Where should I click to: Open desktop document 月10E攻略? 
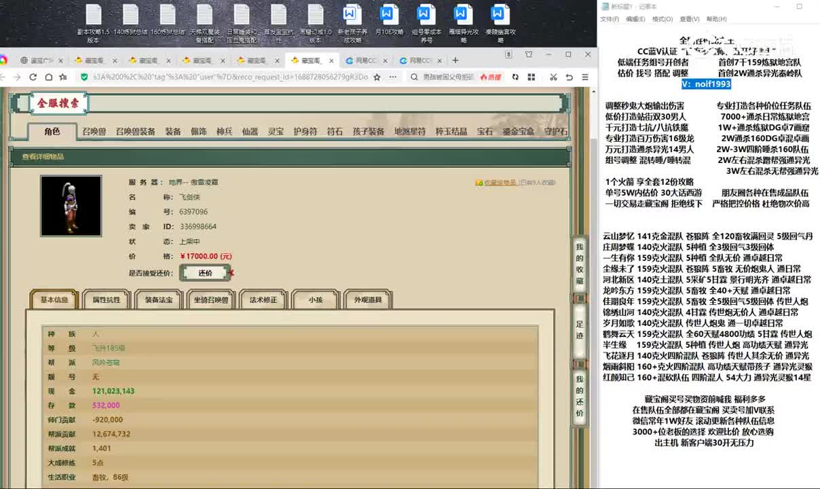(390, 20)
